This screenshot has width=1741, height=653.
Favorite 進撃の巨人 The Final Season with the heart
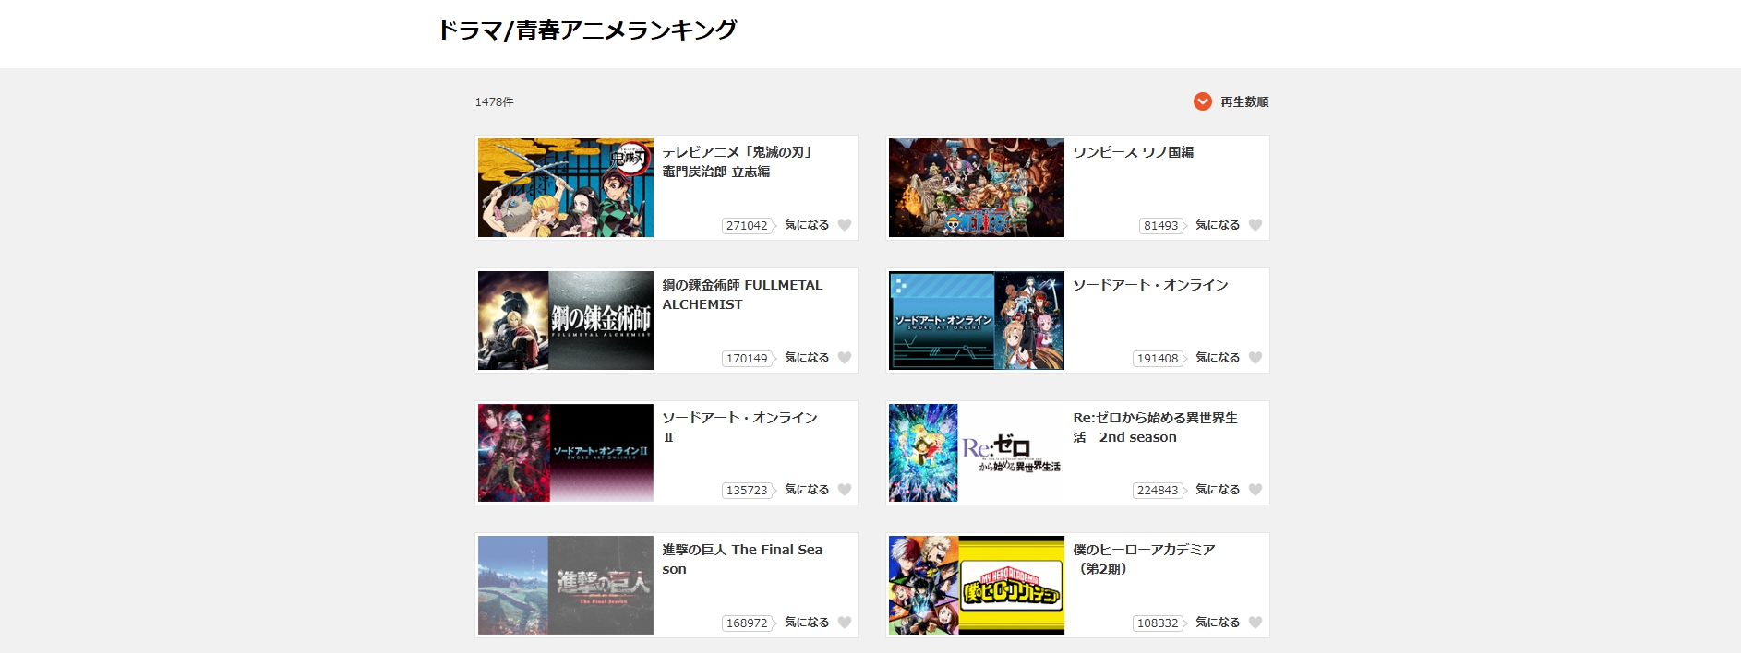click(844, 623)
